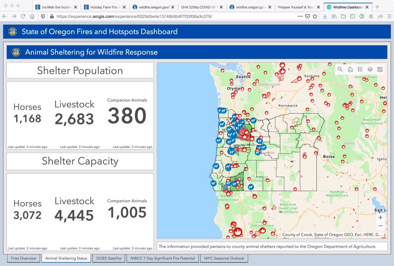
Task: Click the Shelter Capacity heading
Action: pos(80,161)
